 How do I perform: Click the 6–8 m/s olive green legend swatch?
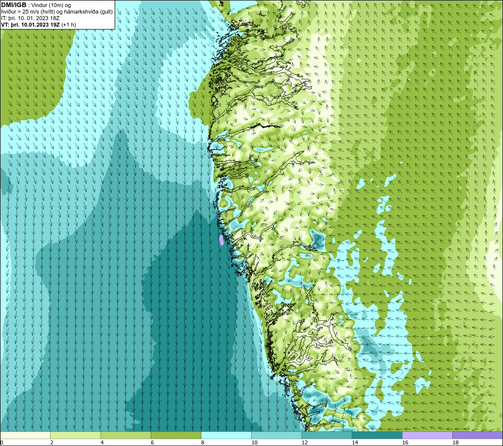pyautogui.click(x=176, y=435)
